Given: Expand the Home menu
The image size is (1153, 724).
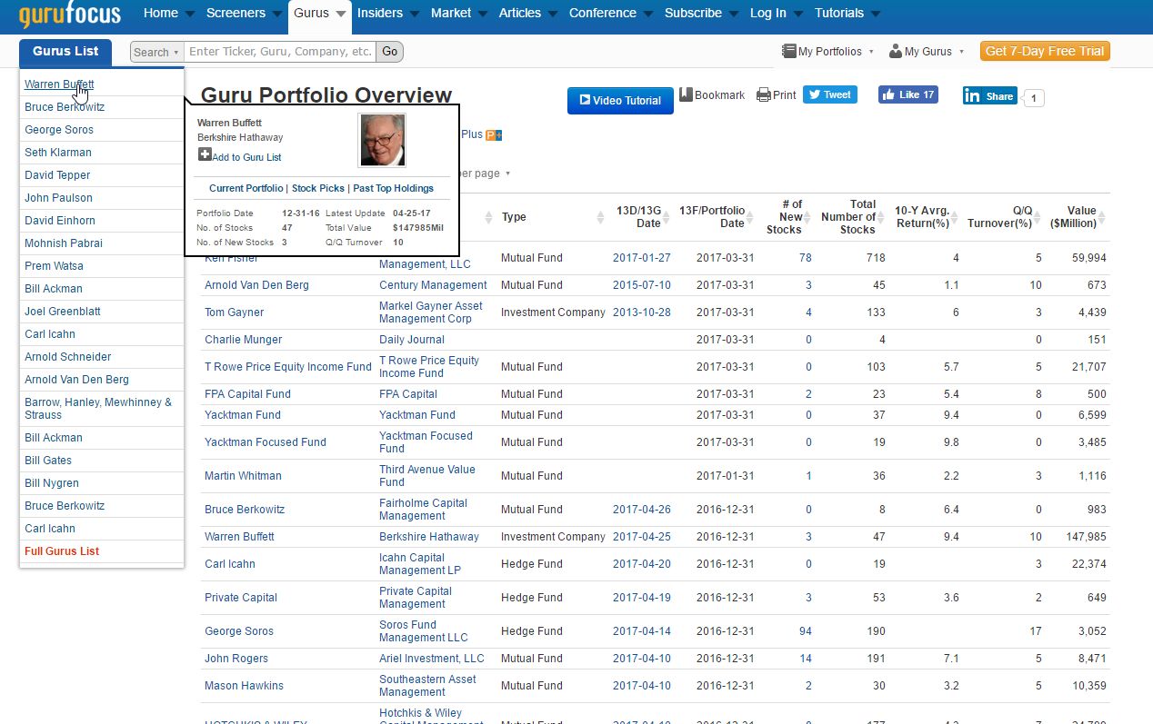Looking at the screenshot, I should click(169, 14).
